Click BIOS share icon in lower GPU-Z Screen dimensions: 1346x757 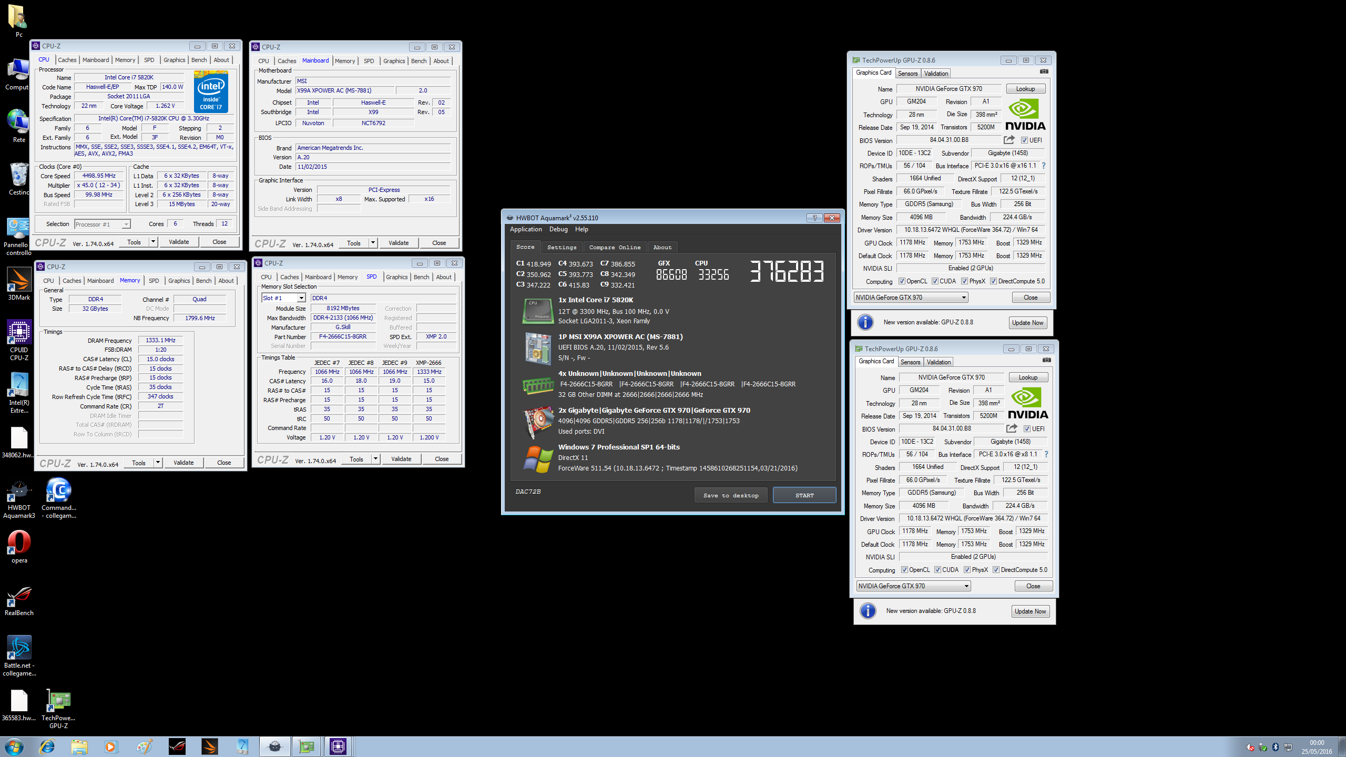(1012, 428)
